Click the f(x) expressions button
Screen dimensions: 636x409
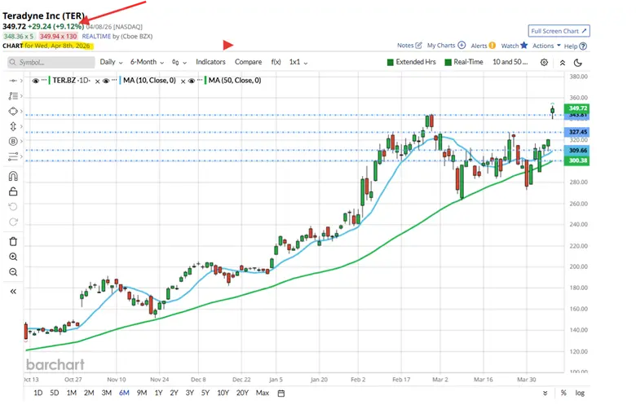click(276, 62)
